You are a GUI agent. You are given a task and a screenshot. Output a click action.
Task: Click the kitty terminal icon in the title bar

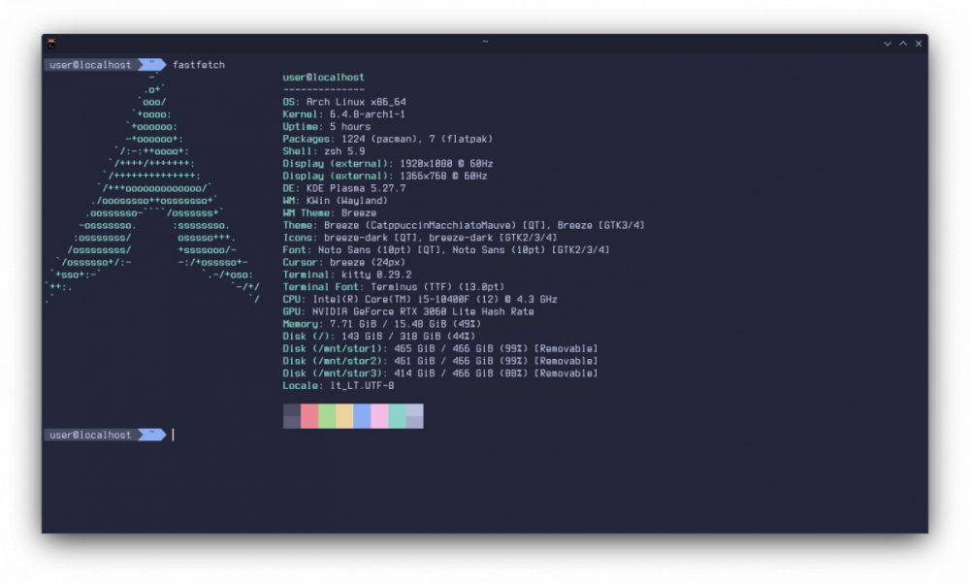click(x=51, y=44)
